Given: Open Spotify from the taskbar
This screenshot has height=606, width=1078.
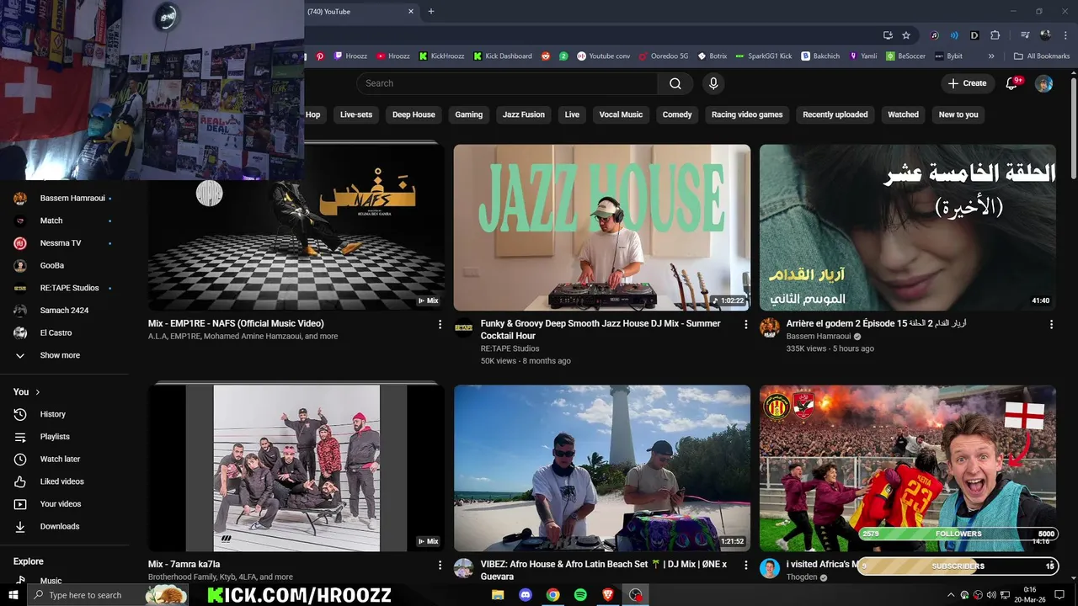Looking at the screenshot, I should point(580,595).
